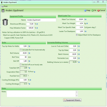Click info dot beside Loss to Trub and Chiller
This screenshot has width=107, height=107.
(79, 46)
